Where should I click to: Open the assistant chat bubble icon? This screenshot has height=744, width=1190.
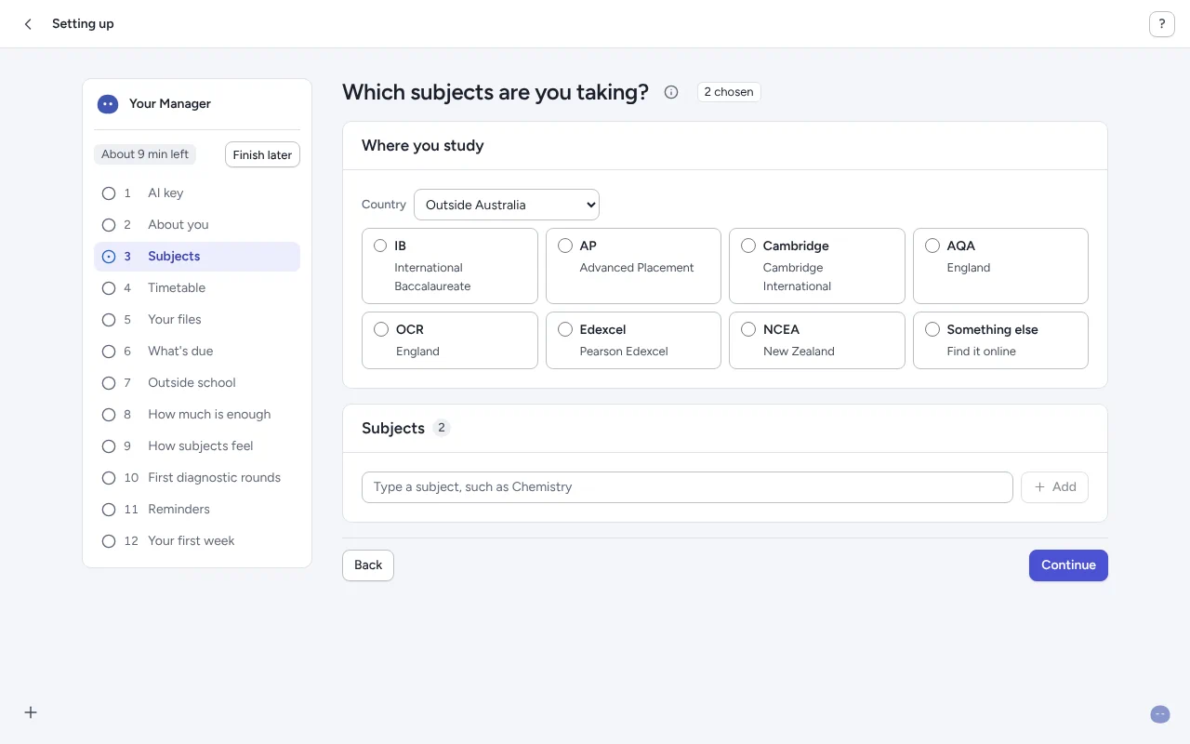click(x=1160, y=714)
